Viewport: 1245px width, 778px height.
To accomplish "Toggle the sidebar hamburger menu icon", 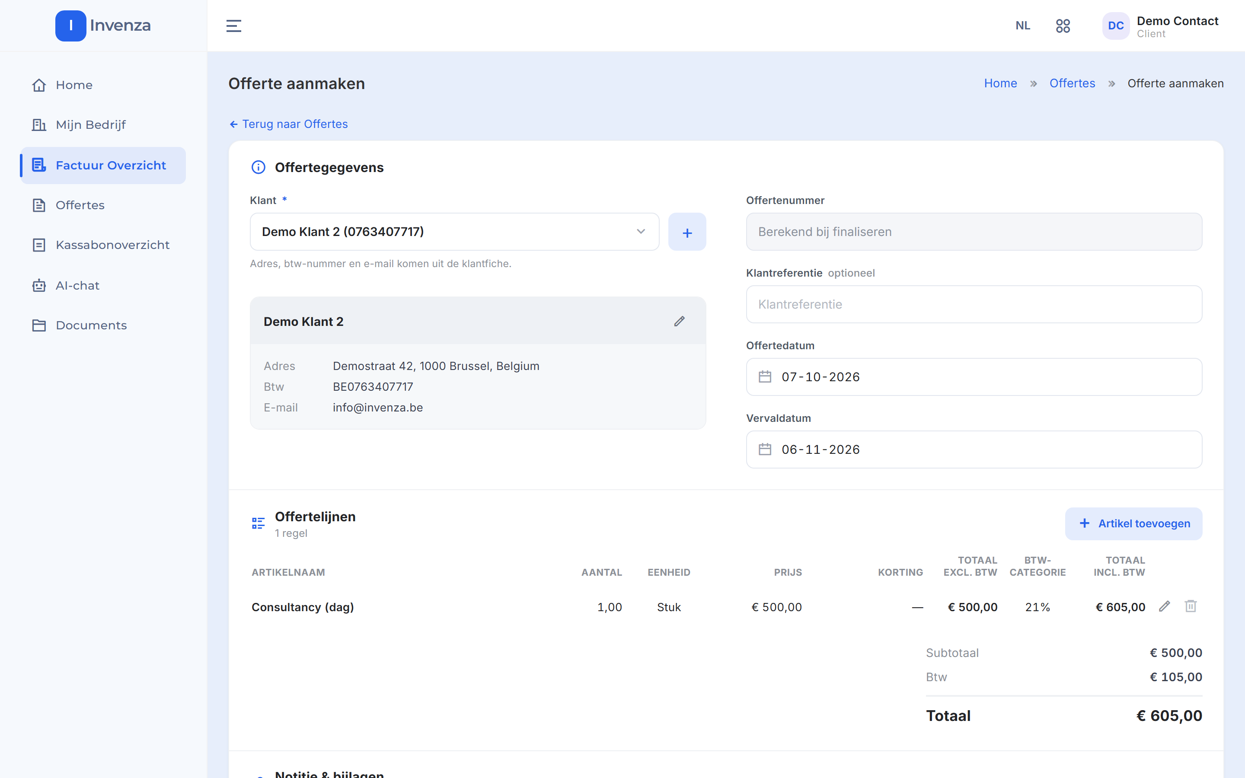I will pyautogui.click(x=233, y=26).
